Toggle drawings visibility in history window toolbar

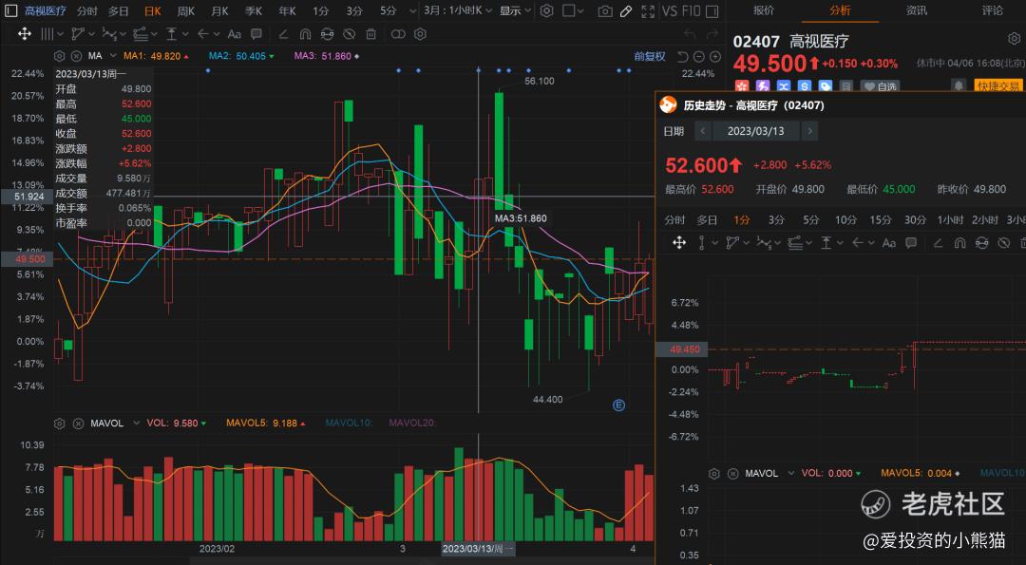coord(1003,243)
